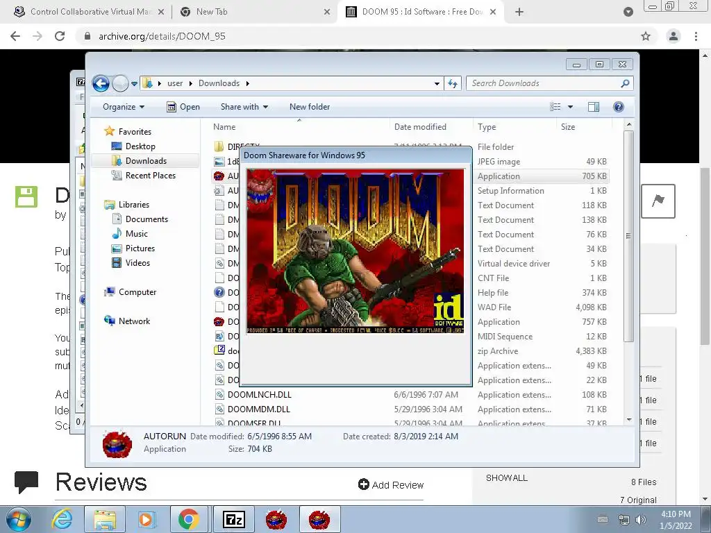Viewport: 711px width, 533px height.
Task: Click the MIDI Sequence type cell
Action: coord(505,337)
